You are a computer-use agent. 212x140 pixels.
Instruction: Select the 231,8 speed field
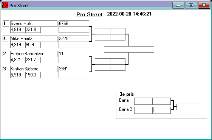coord(33,30)
